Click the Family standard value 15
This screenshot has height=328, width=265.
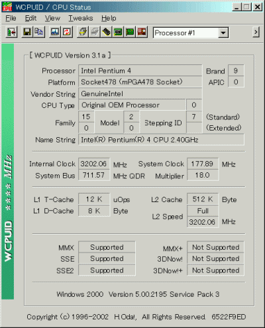[x=86, y=117]
